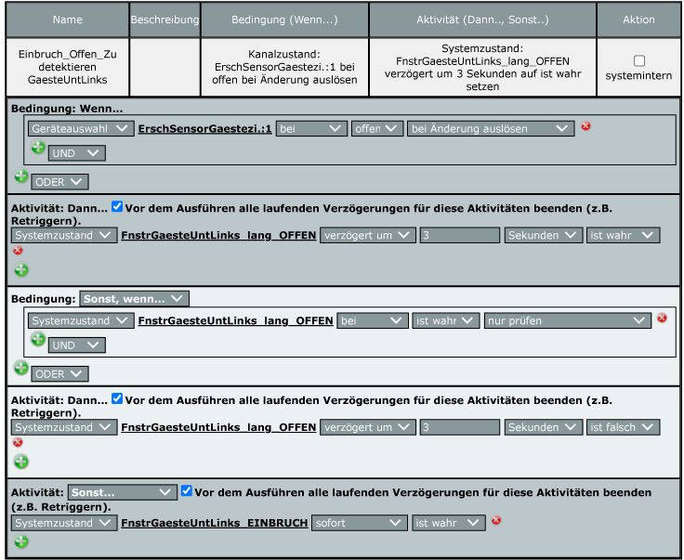Image resolution: width=684 pixels, height=560 pixels.
Task: Open Sekunden dropdown in second Dann activity
Action: 544,427
